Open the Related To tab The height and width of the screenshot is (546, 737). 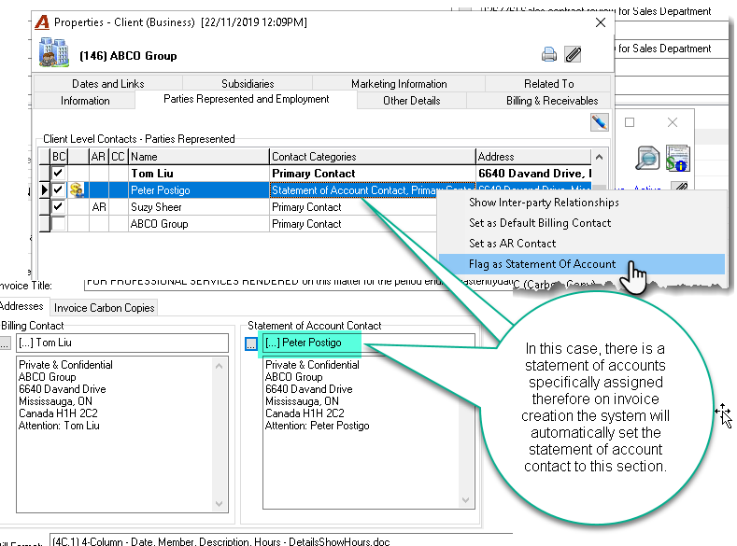pyautogui.click(x=548, y=84)
